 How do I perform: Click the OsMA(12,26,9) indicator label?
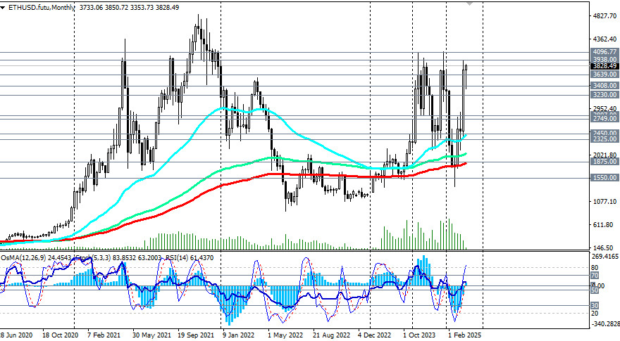pos(23,258)
